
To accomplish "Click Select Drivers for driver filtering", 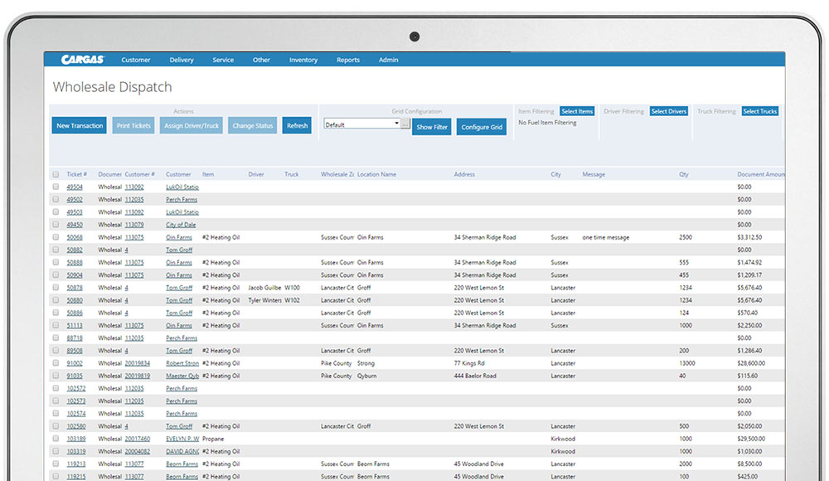I will point(669,111).
